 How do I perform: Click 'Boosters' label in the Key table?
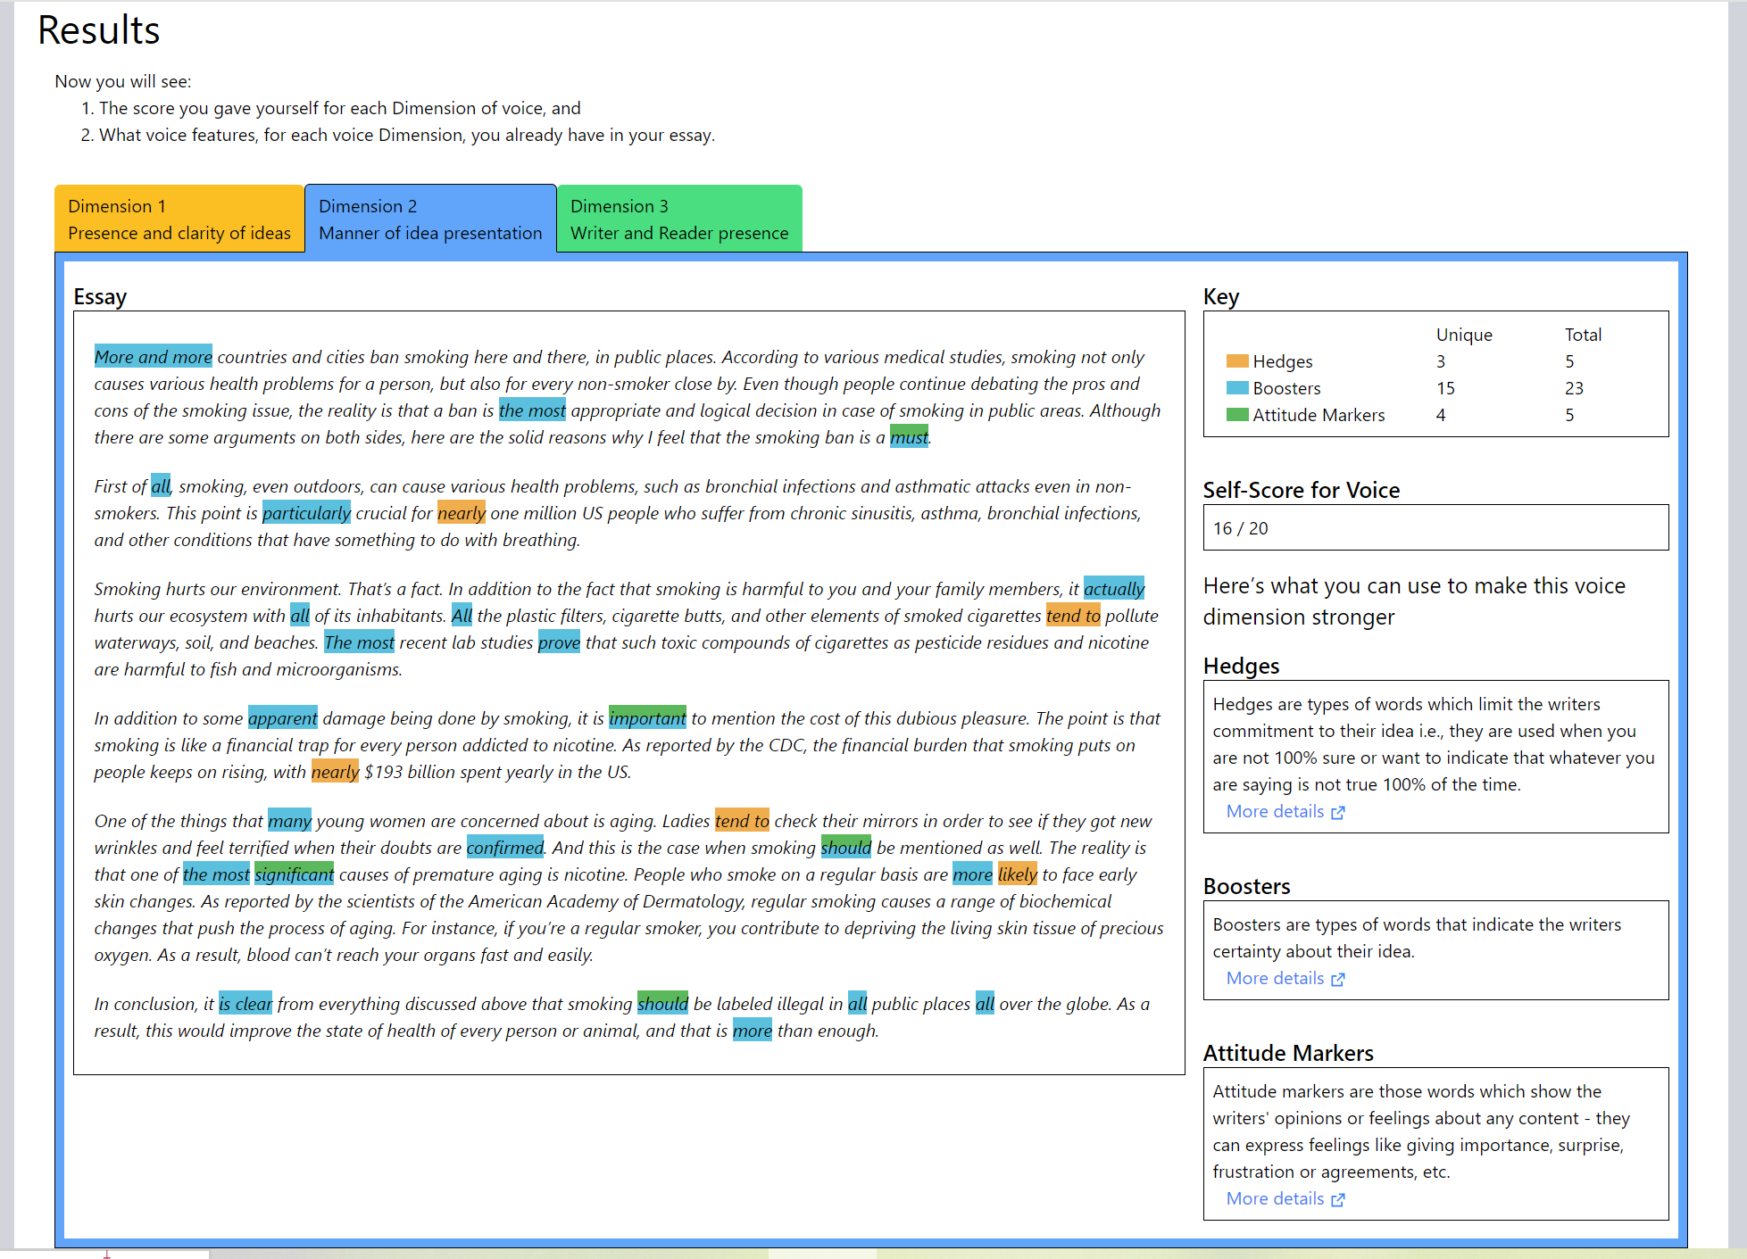click(1286, 388)
